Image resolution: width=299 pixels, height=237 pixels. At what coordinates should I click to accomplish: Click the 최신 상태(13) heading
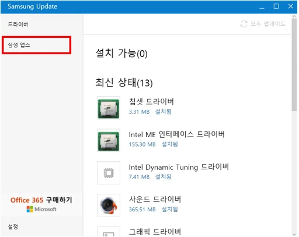[x=124, y=82]
